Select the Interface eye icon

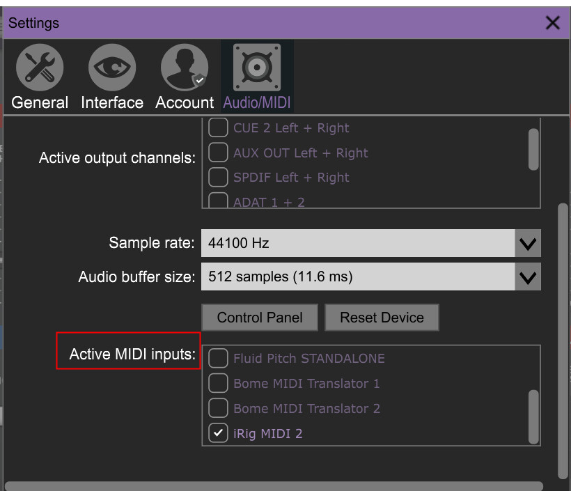[x=111, y=68]
